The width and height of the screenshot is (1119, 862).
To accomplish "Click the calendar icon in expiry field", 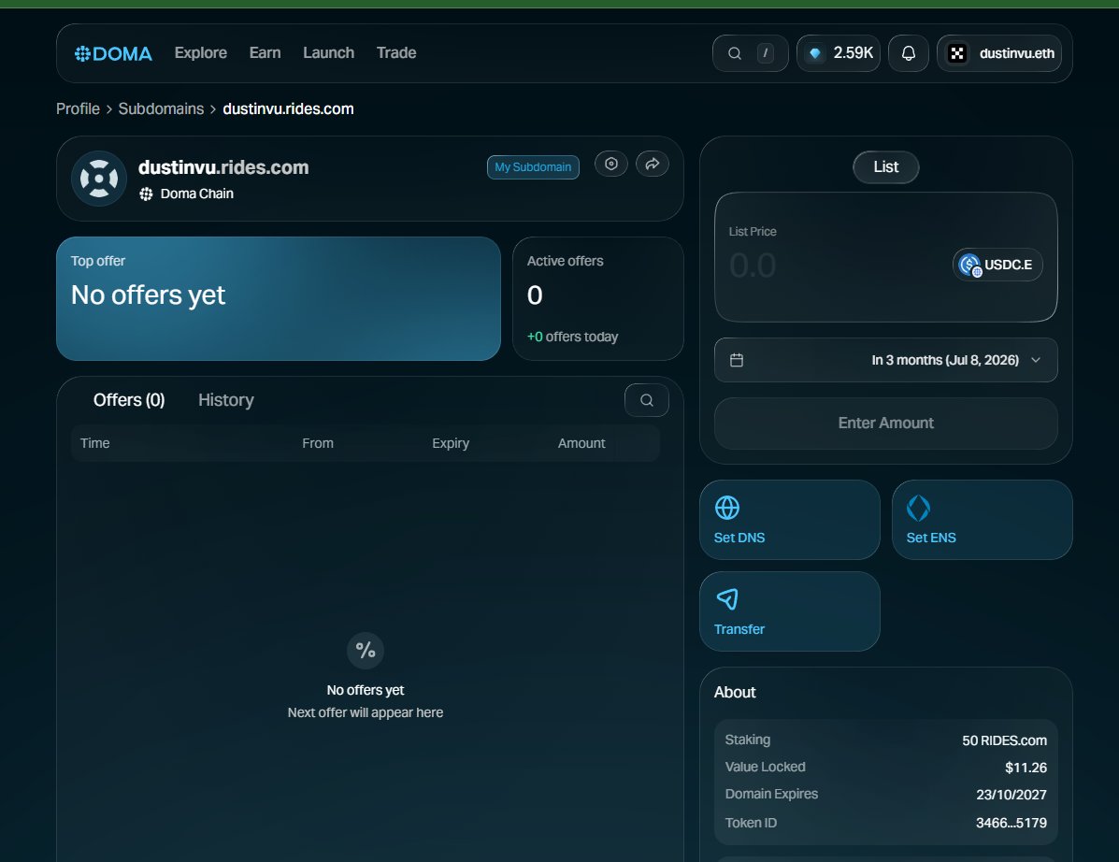I will [x=737, y=360].
